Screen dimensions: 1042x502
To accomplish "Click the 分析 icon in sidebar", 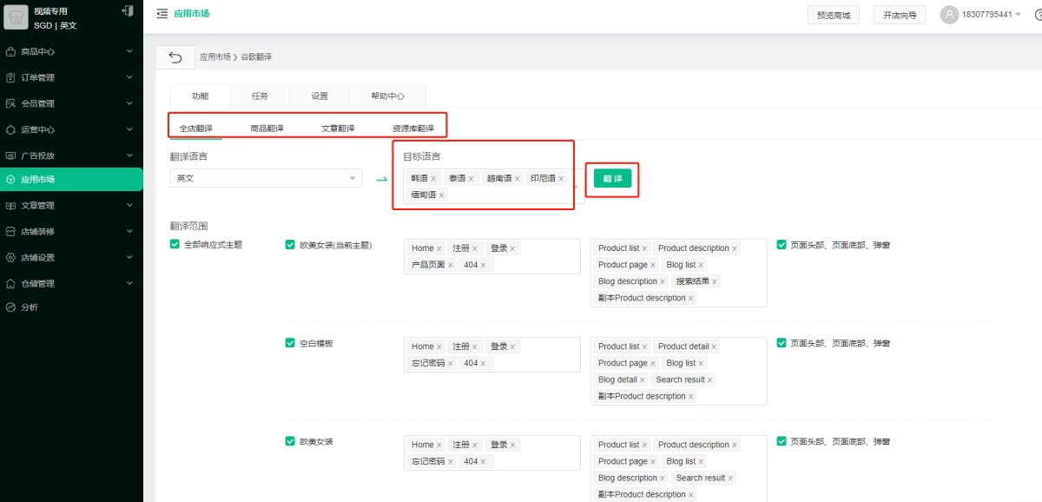I will [10, 307].
